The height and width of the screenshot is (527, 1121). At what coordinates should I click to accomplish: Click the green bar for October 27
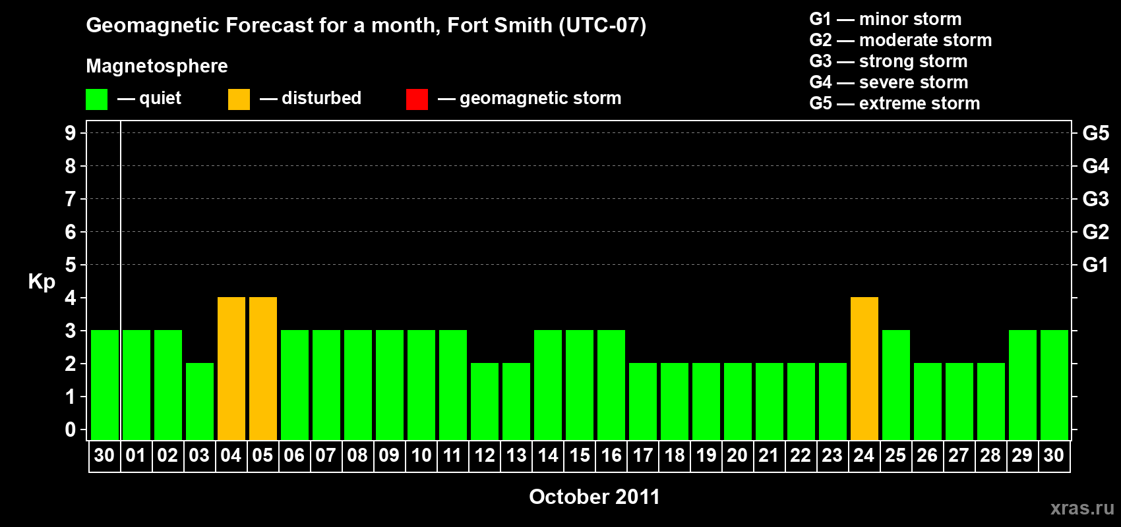959,401
